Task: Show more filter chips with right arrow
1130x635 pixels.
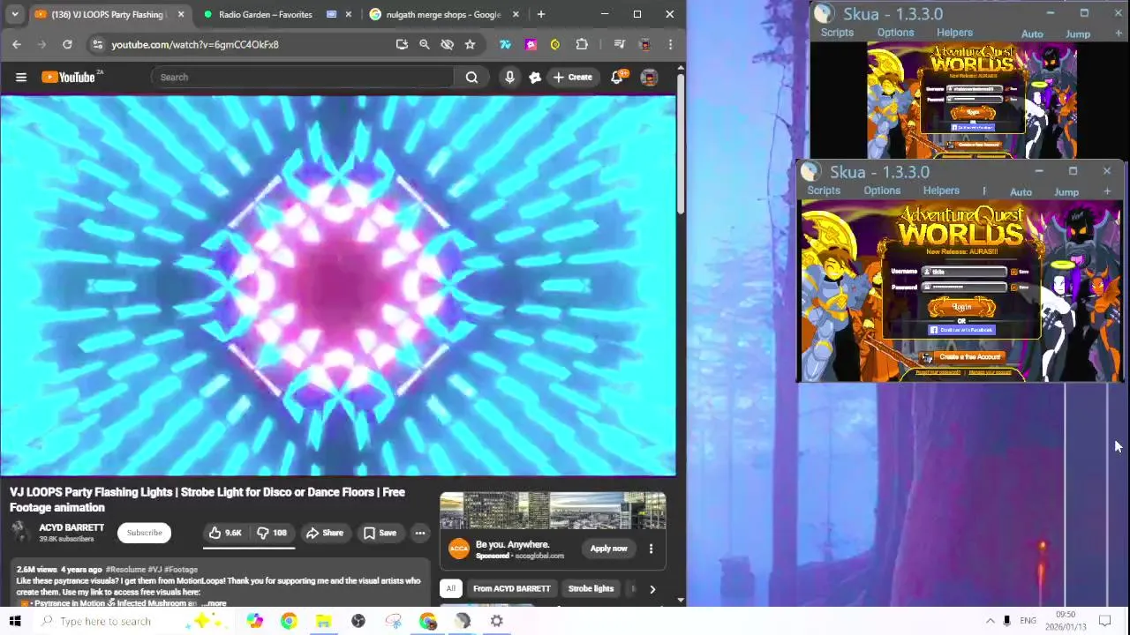Action: [652, 588]
